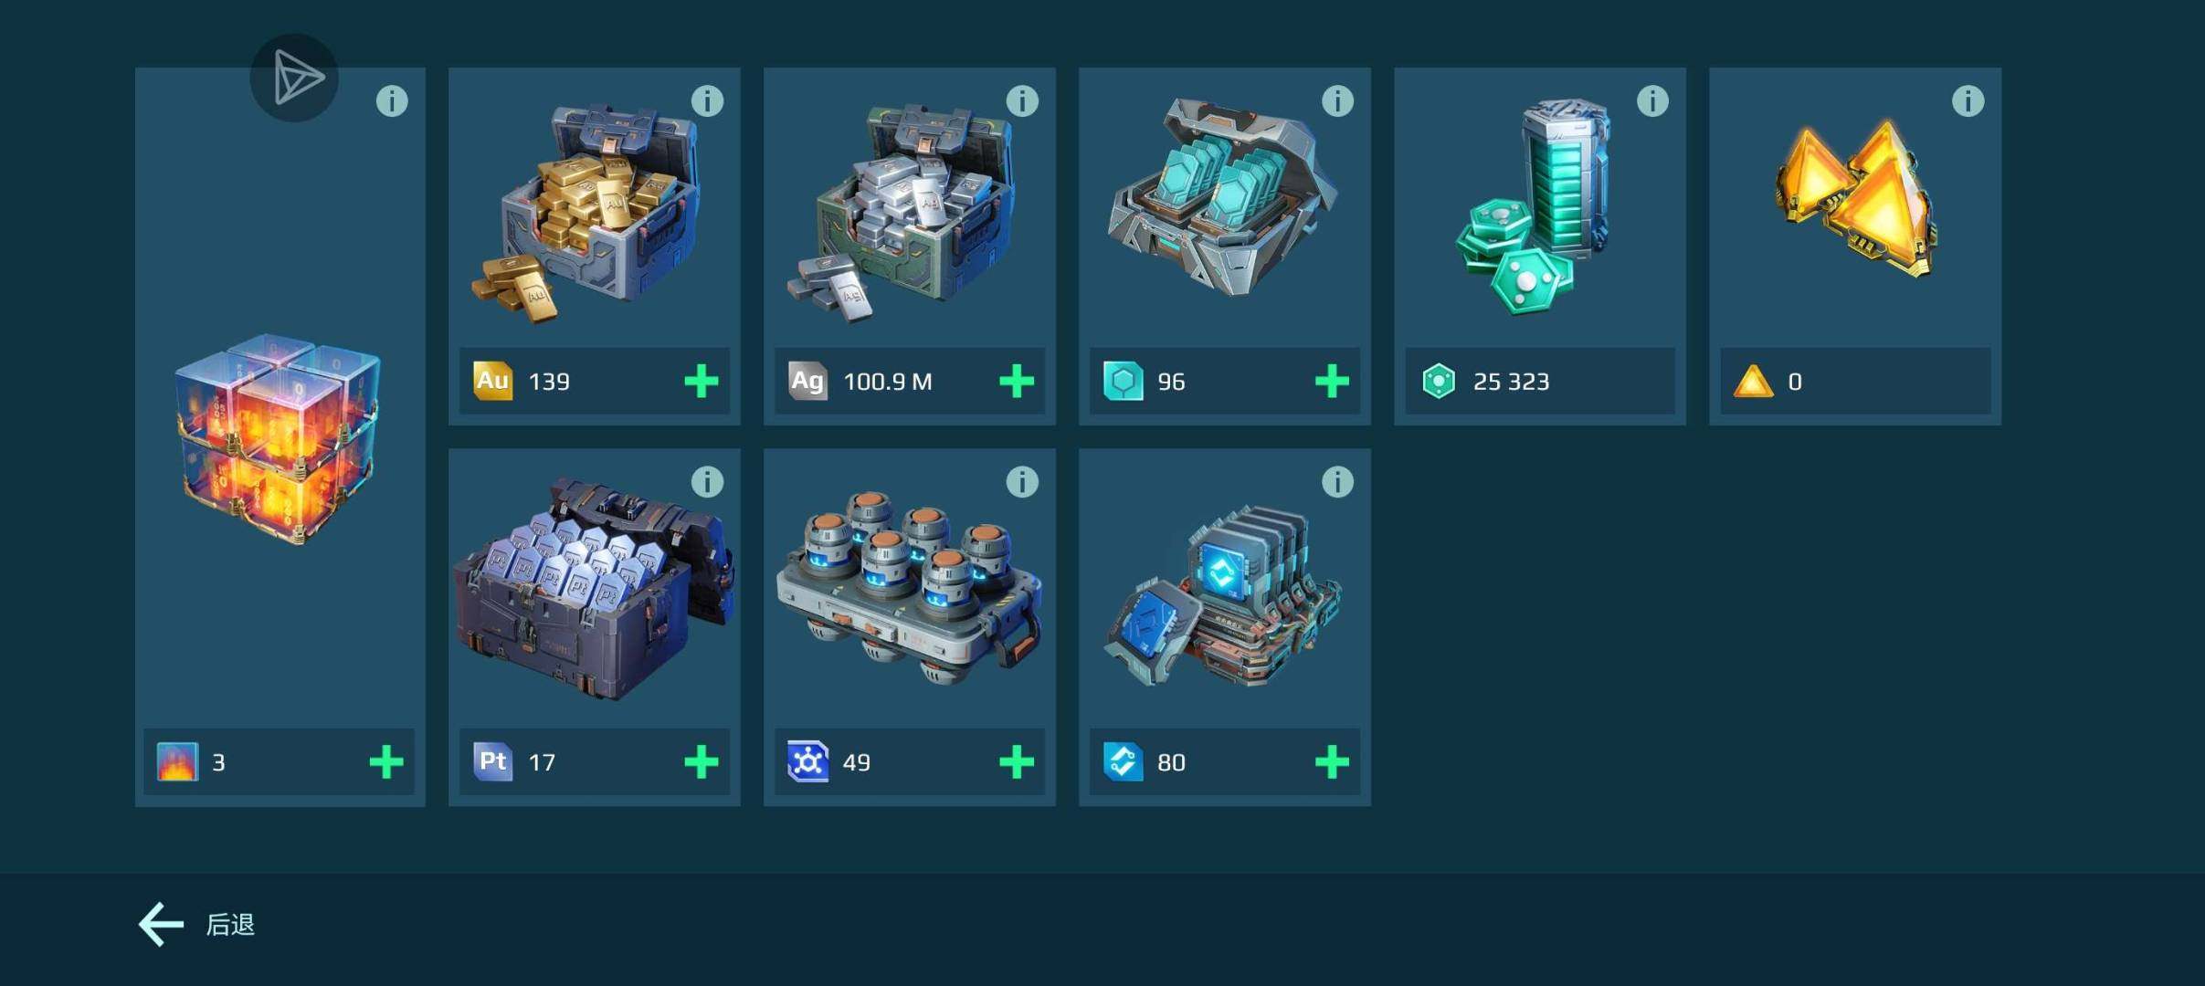
Task: Show info for the orange triangle crystals
Action: (x=1968, y=100)
